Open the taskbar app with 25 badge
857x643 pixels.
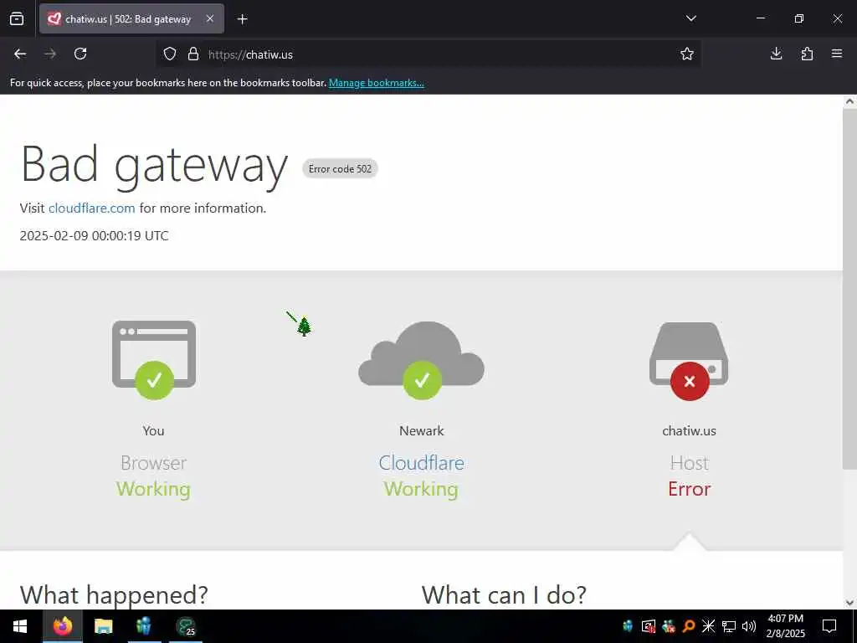click(x=186, y=626)
